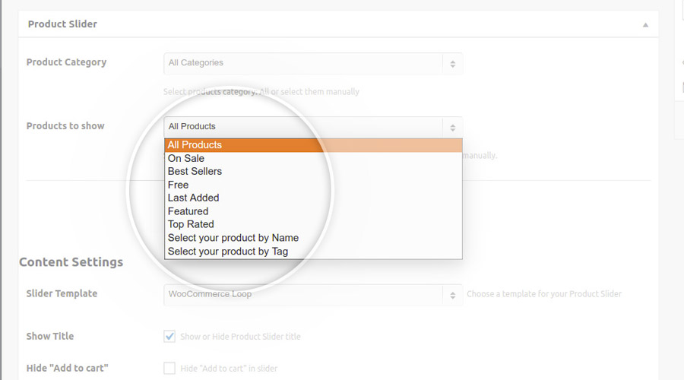Choose Select your product by Tag
The image size is (684, 380).
[227, 251]
